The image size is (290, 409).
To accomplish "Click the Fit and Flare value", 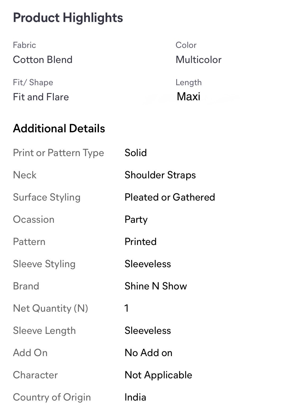I will point(41,97).
